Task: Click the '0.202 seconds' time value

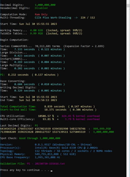Action: tap(25, 68)
